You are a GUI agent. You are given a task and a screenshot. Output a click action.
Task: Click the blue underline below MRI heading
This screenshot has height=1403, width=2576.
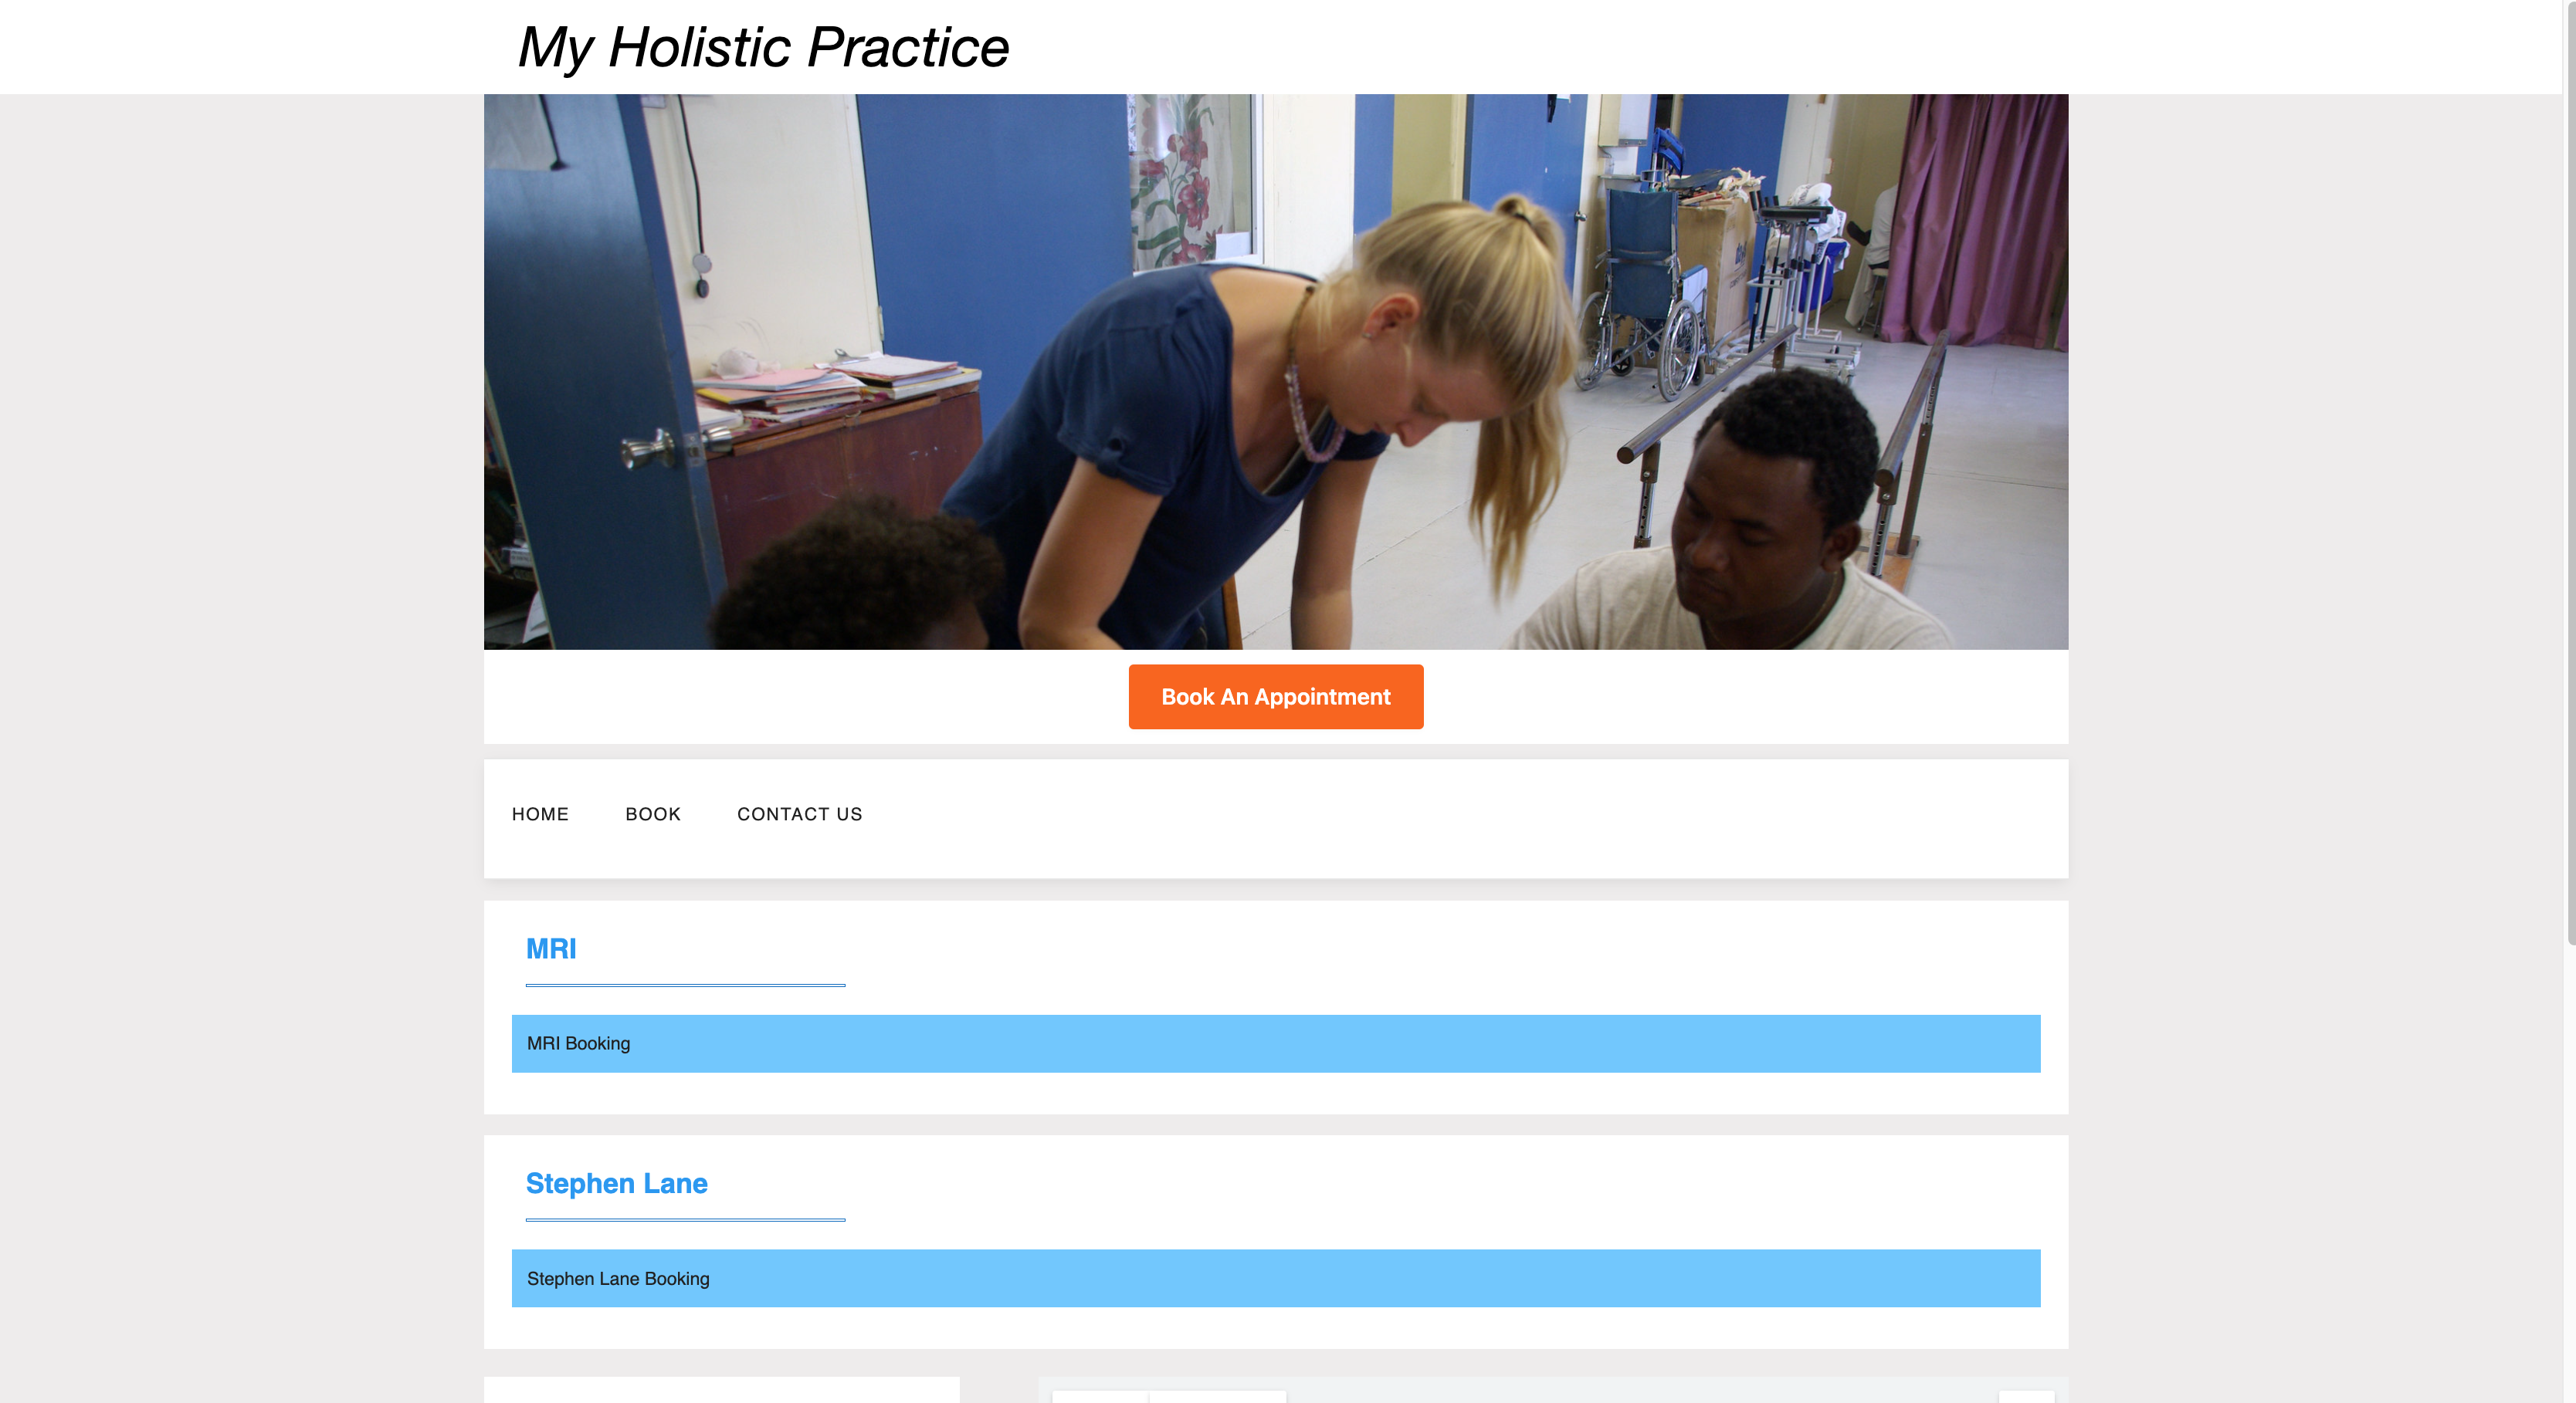point(685,985)
